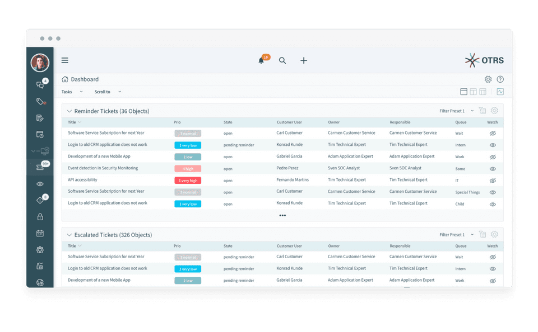This screenshot has width=538, height=332.
Task: Switch to single-column layout icon
Action: (x=463, y=92)
